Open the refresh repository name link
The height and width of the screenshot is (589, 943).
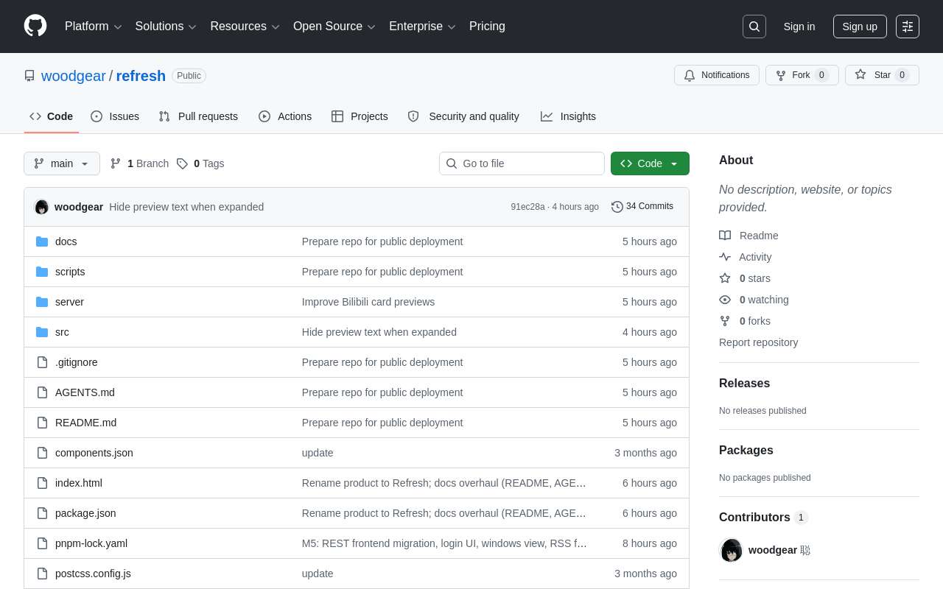pos(141,76)
